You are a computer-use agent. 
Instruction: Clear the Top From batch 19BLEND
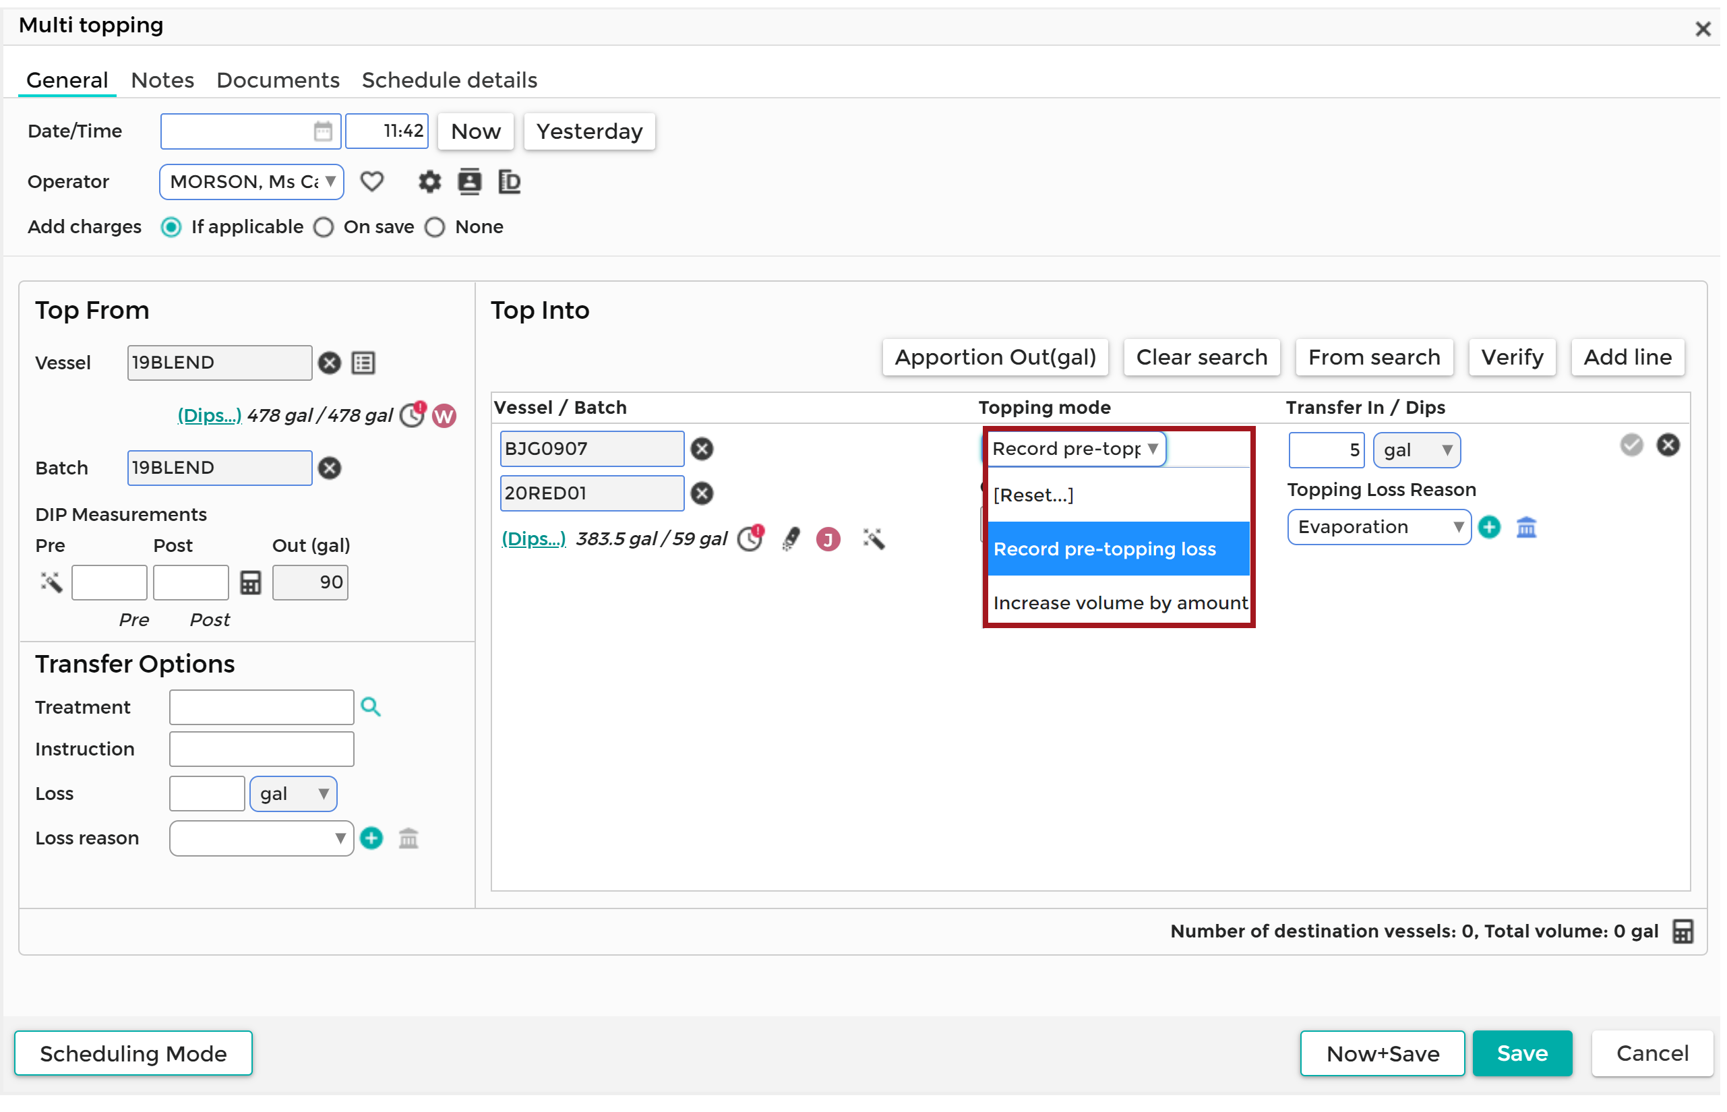[x=330, y=468]
